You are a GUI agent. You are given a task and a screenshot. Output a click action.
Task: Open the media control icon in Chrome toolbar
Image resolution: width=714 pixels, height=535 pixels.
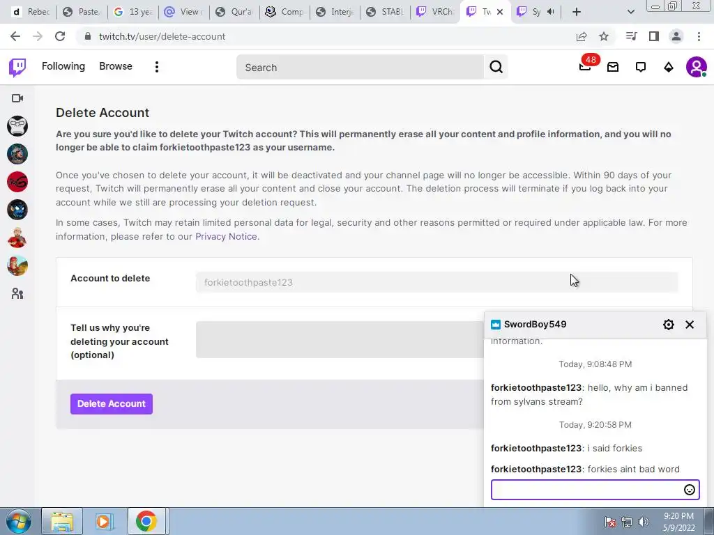click(631, 36)
